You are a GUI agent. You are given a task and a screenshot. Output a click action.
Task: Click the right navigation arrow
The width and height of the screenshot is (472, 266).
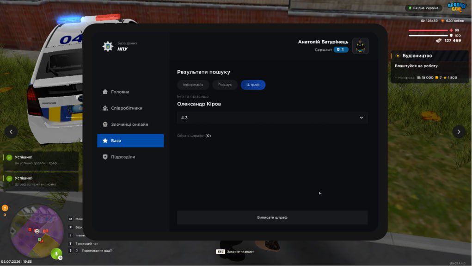pos(459,132)
